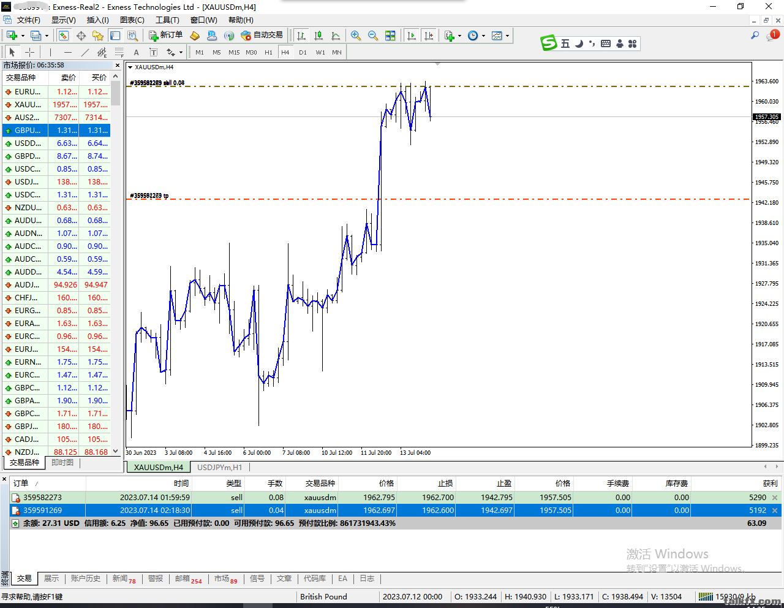Open the chat notification icon

coord(772,36)
